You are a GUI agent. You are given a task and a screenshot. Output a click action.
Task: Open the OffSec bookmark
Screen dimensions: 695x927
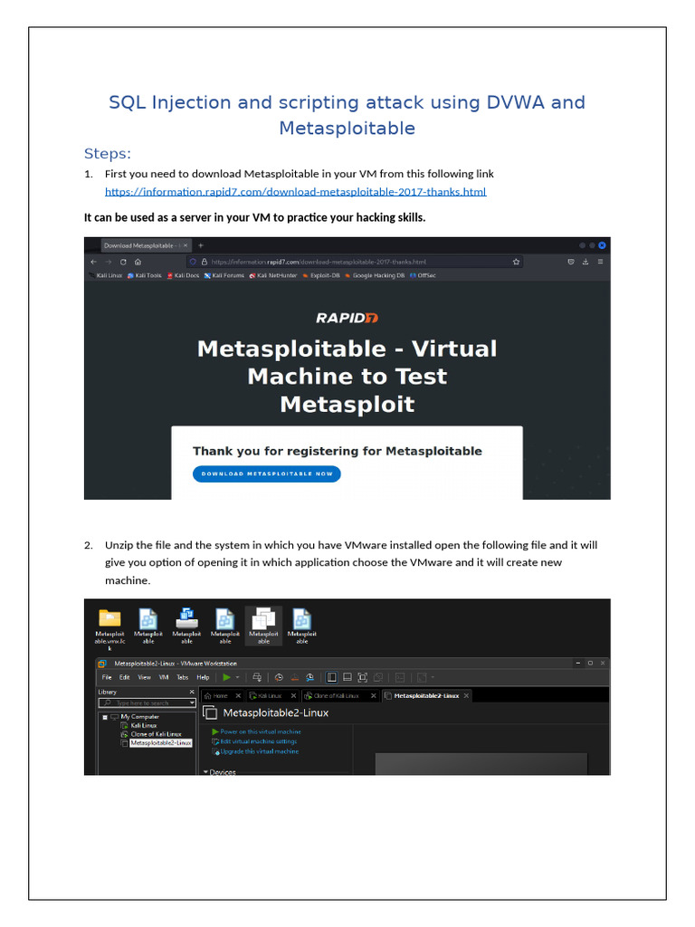(x=423, y=275)
